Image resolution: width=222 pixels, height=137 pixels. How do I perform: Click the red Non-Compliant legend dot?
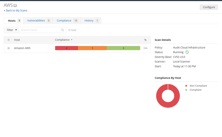point(186,86)
